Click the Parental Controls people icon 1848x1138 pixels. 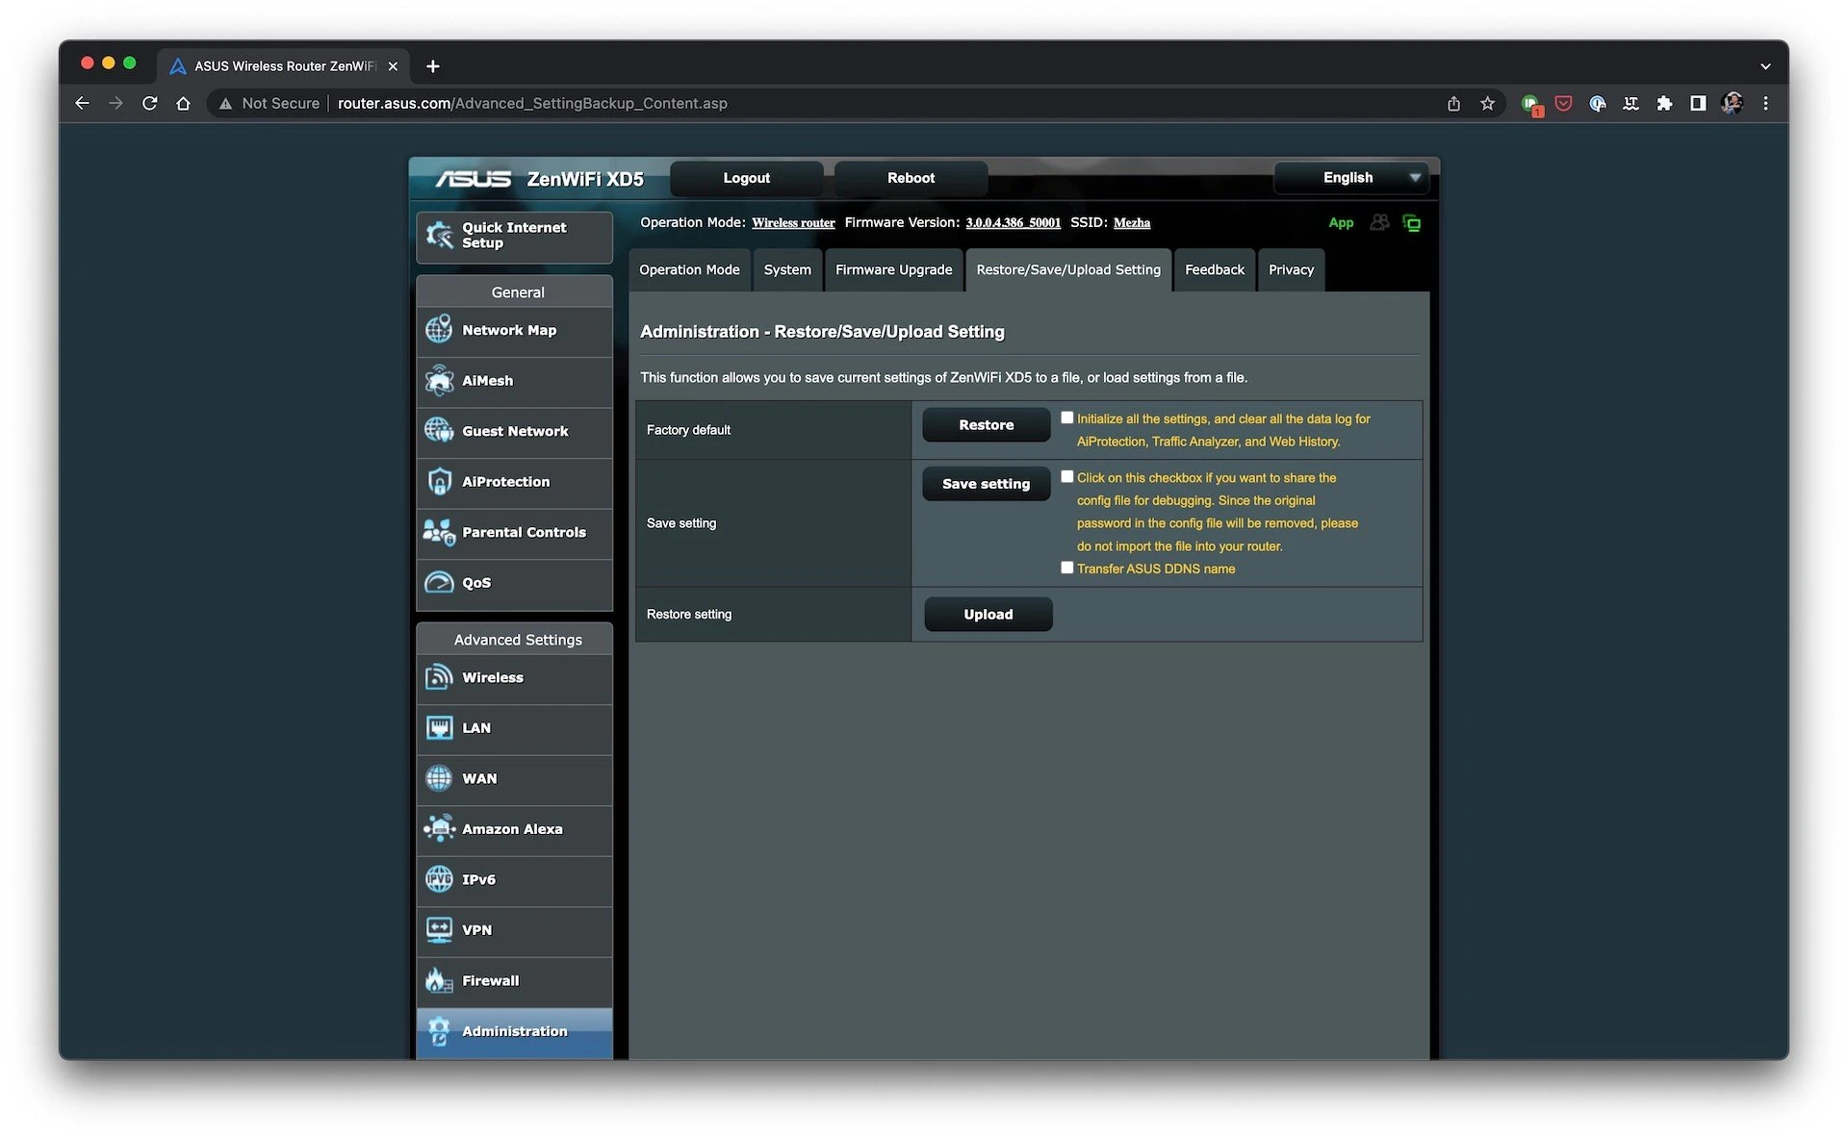click(x=439, y=532)
